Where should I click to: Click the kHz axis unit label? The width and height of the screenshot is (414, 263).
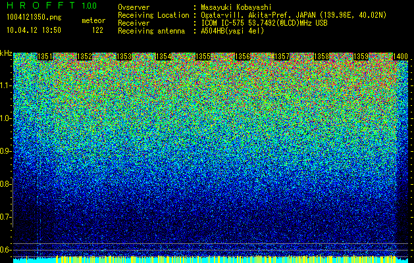coord(6,53)
